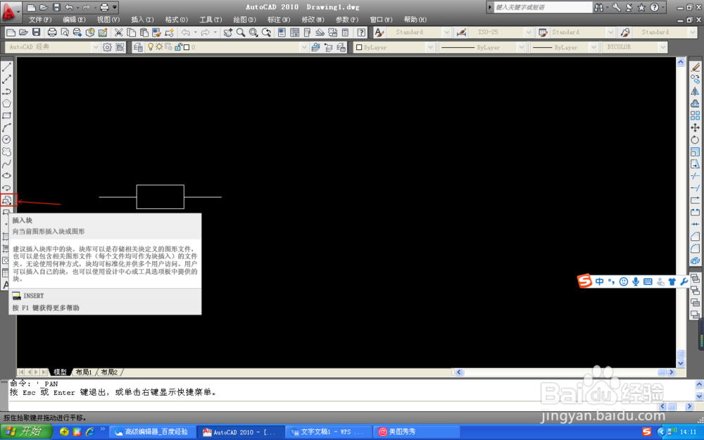Viewport: 704px width, 440px height.
Task: Select the Scale tool
Action: pyautogui.click(x=695, y=152)
